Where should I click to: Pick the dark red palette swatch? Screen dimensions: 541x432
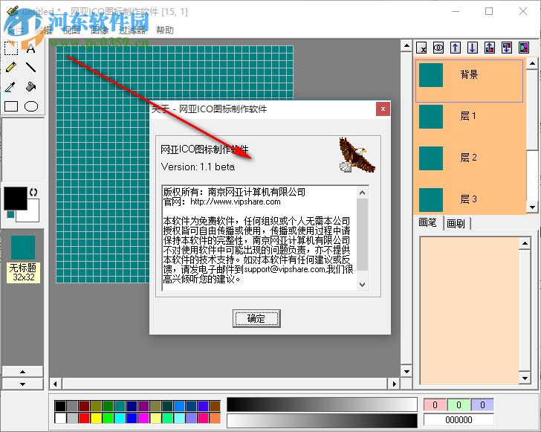pos(84,406)
